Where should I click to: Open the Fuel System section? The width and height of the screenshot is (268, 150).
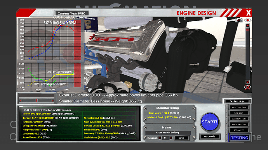click(239, 124)
